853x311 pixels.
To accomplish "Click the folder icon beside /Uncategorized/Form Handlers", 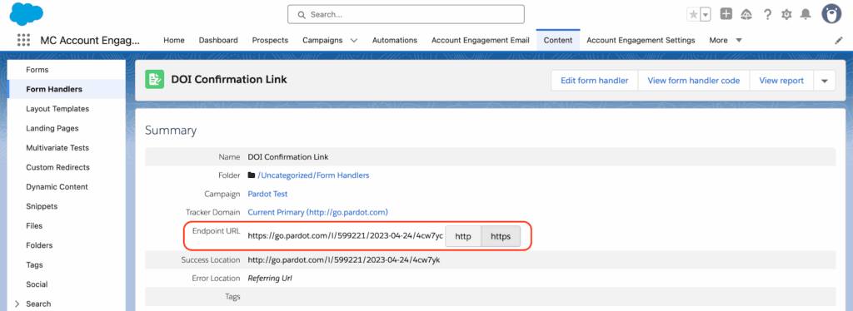I will click(x=252, y=175).
